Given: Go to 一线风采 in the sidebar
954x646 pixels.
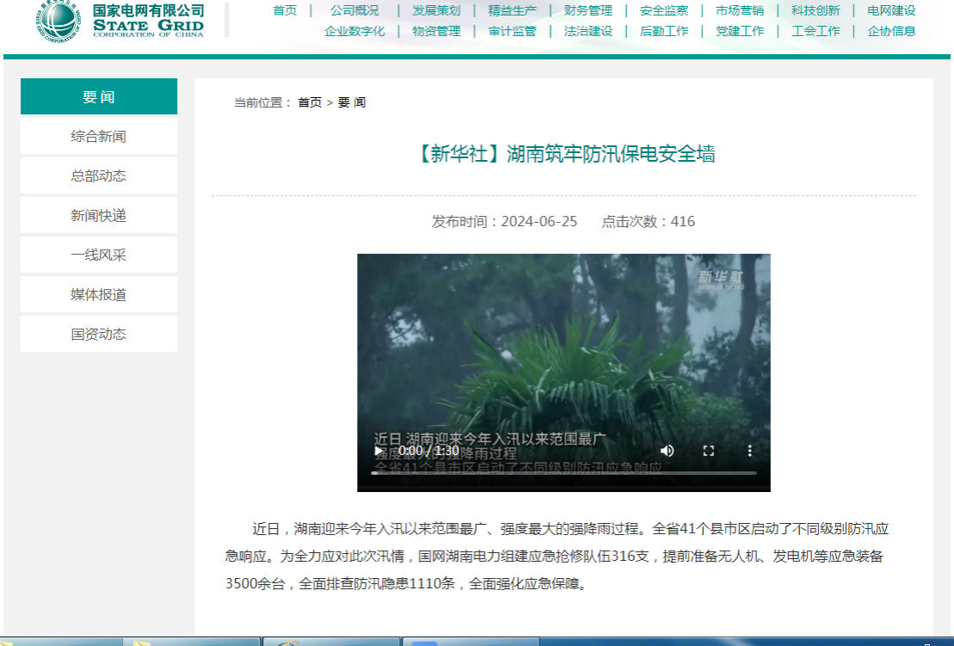Looking at the screenshot, I should click(99, 255).
